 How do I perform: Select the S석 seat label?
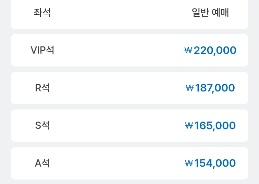[x=42, y=125]
